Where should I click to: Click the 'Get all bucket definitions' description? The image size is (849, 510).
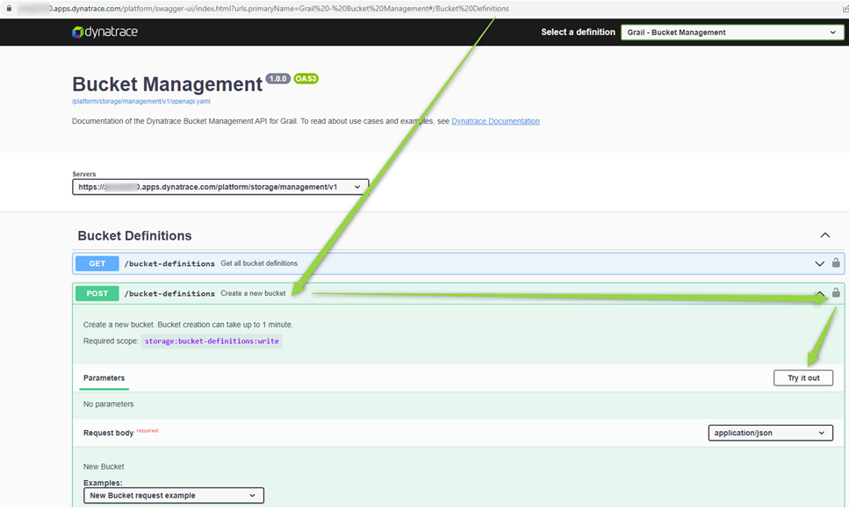(259, 263)
